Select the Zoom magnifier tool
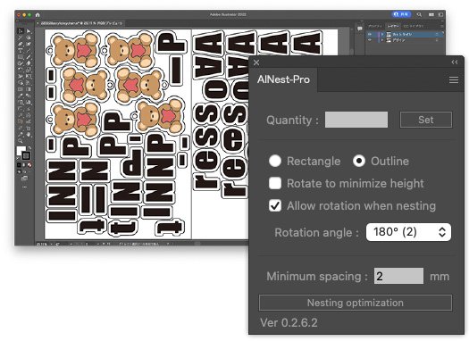Screen dimensions: 469x341 pyautogui.click(x=21, y=141)
